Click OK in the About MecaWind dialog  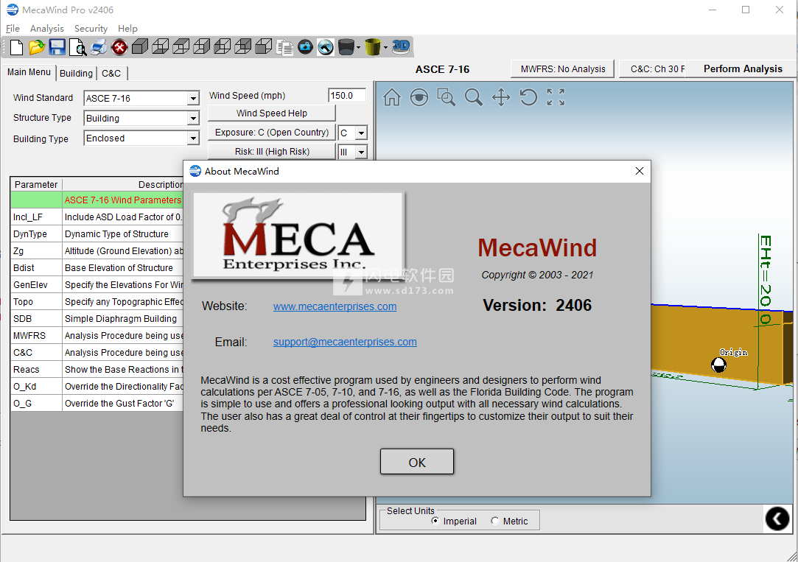point(417,462)
